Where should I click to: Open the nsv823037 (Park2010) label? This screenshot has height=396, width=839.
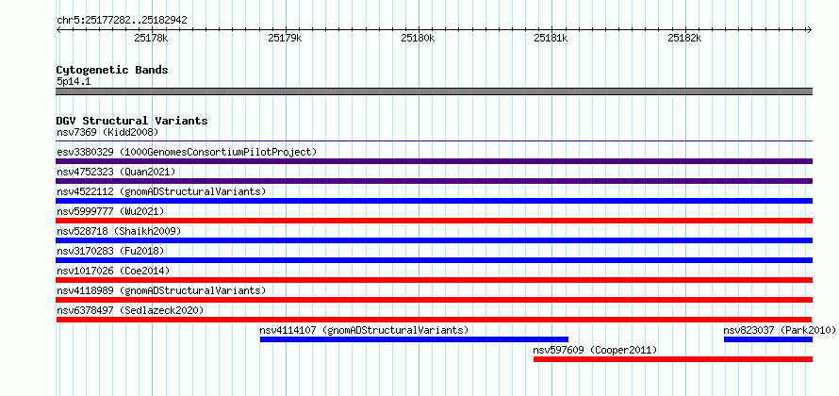(x=779, y=330)
